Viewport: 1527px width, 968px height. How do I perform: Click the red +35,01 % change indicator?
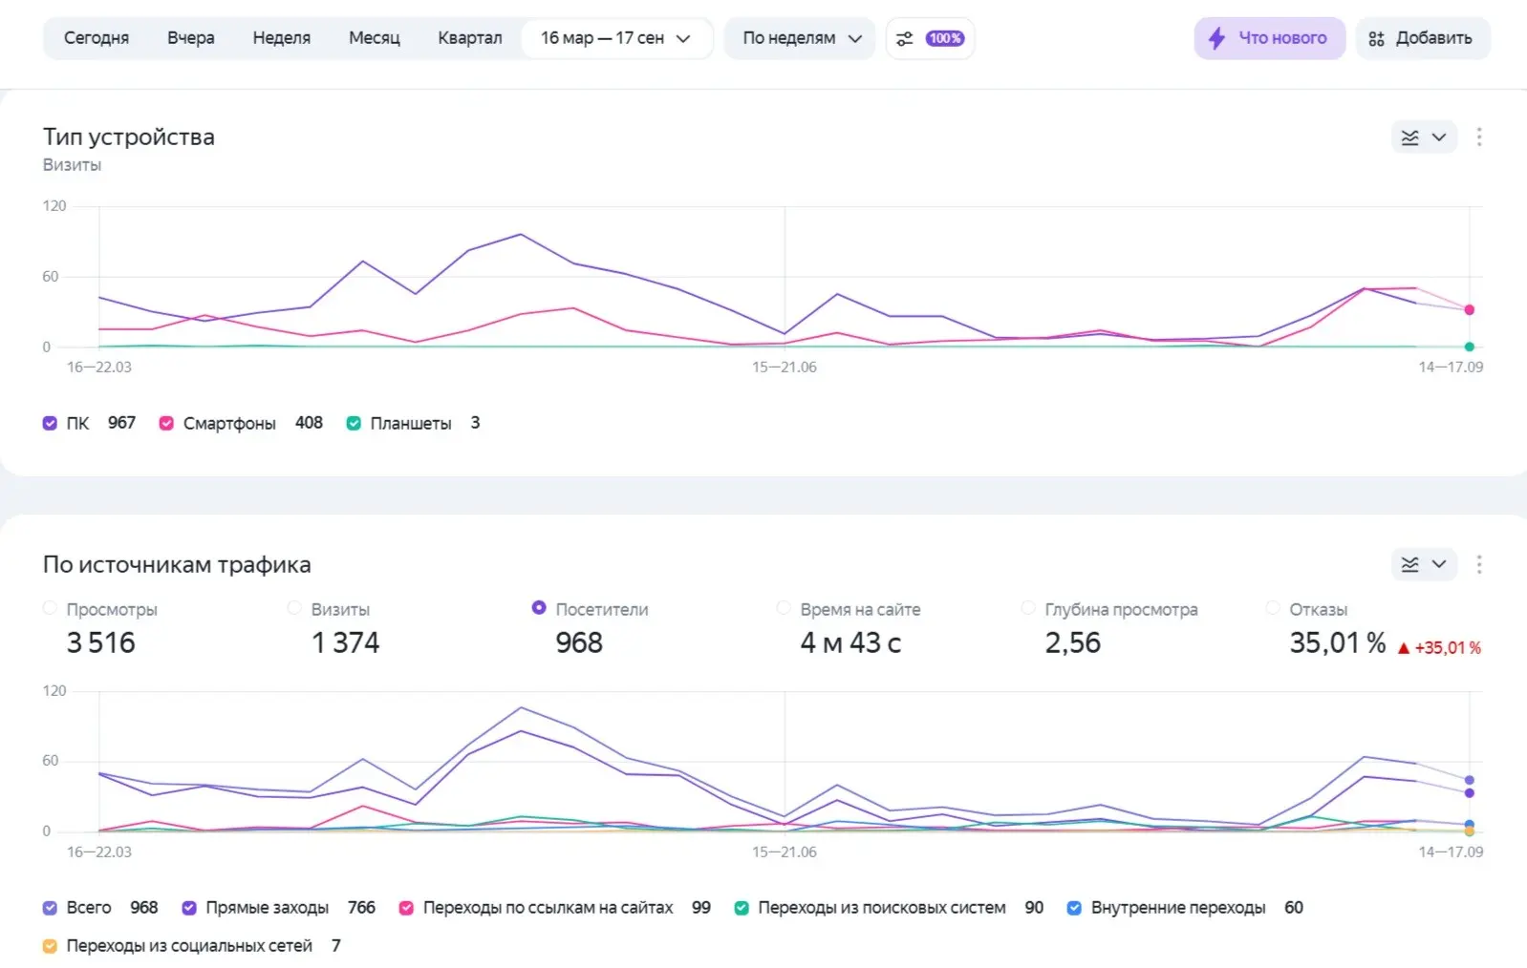(x=1439, y=648)
